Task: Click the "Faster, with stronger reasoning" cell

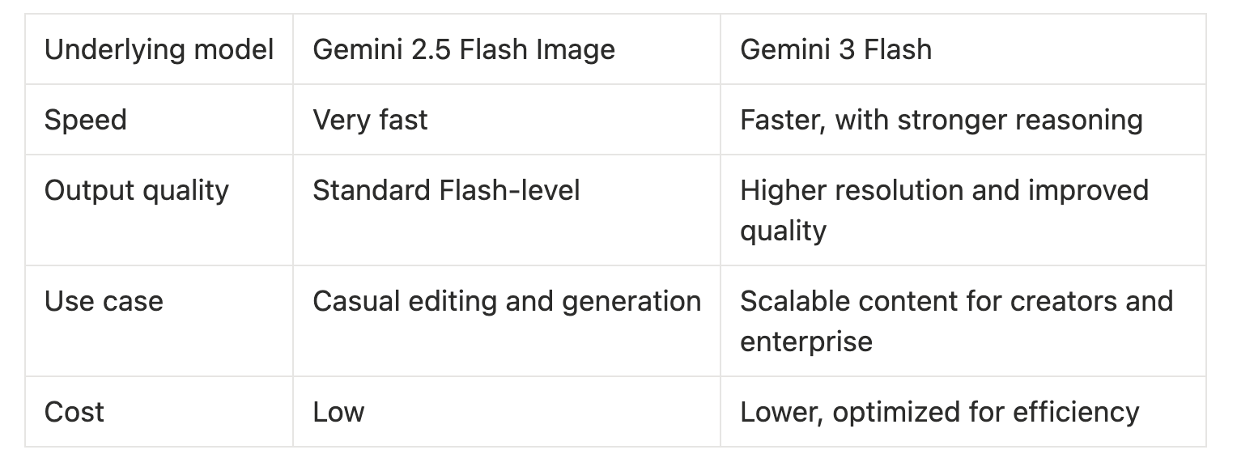Action: [x=941, y=120]
